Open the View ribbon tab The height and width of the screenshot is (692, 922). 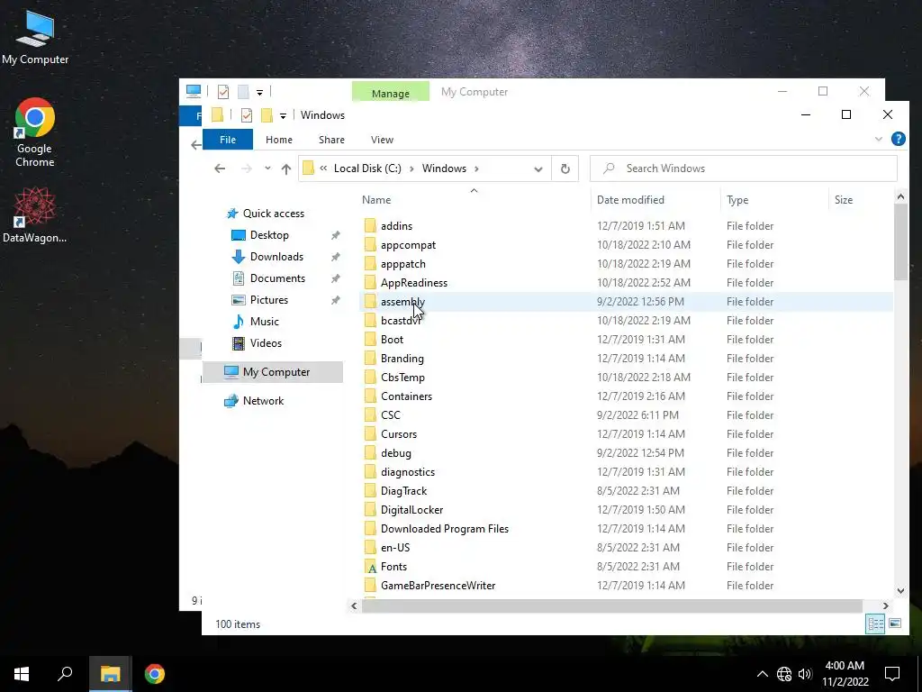pos(382,140)
